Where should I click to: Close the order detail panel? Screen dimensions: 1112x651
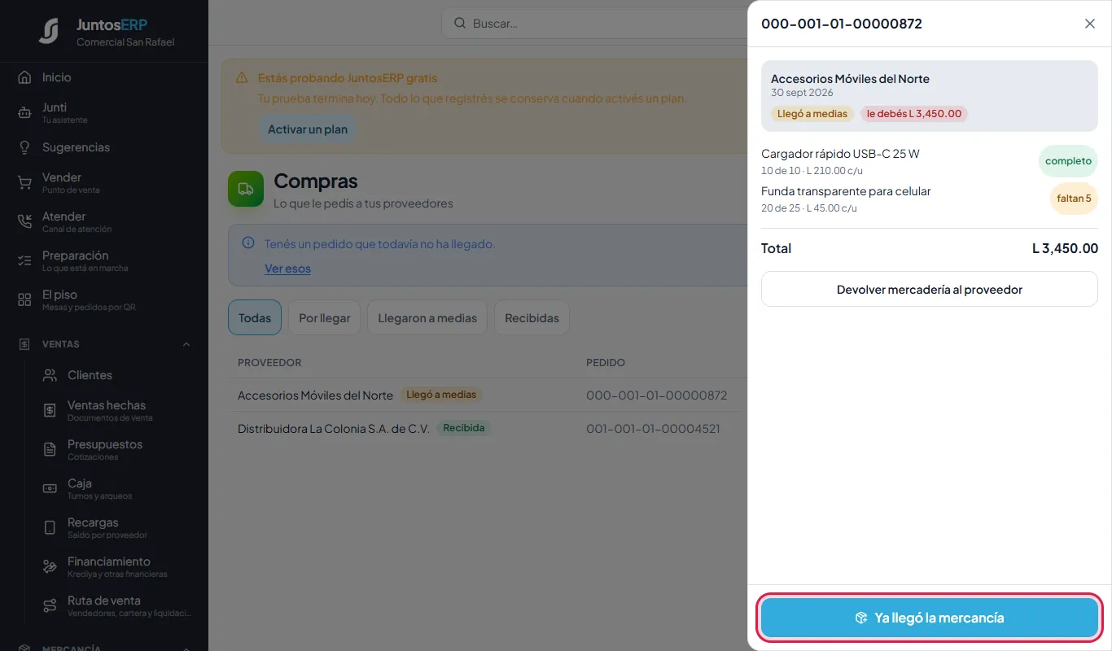[1090, 24]
